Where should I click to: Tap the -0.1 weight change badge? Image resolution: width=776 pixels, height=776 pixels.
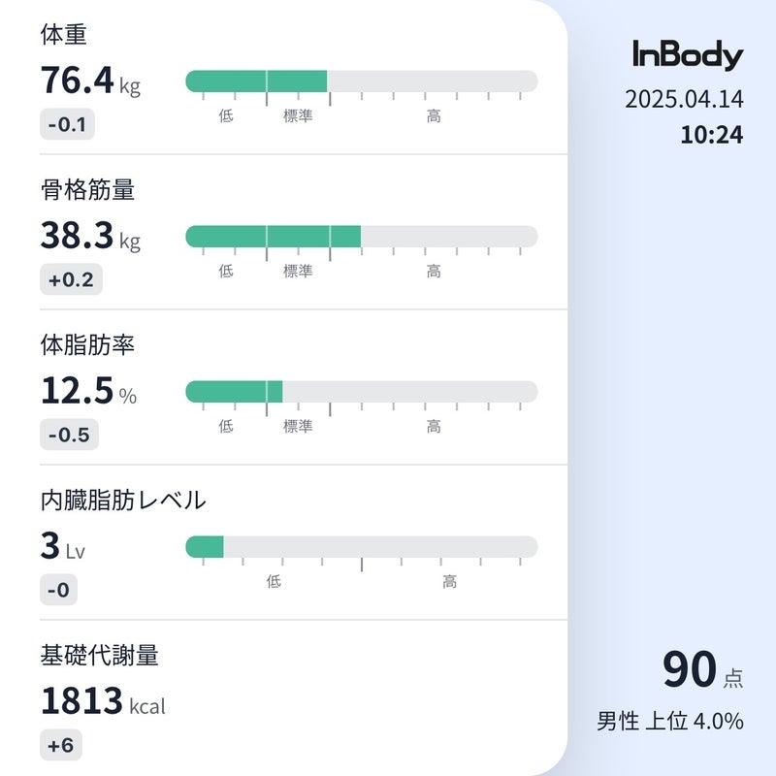click(67, 124)
